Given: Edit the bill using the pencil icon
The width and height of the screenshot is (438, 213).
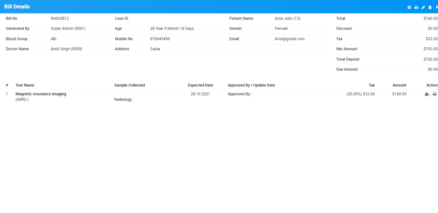Looking at the screenshot, I should point(423,7).
